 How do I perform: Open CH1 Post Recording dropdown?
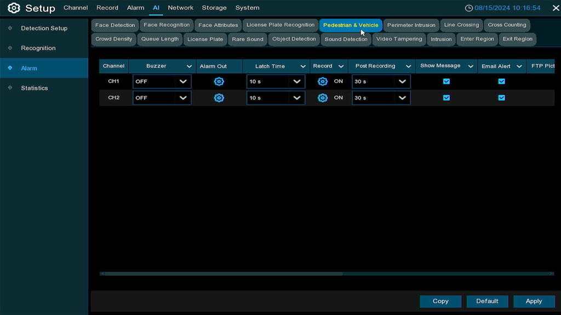[402, 81]
